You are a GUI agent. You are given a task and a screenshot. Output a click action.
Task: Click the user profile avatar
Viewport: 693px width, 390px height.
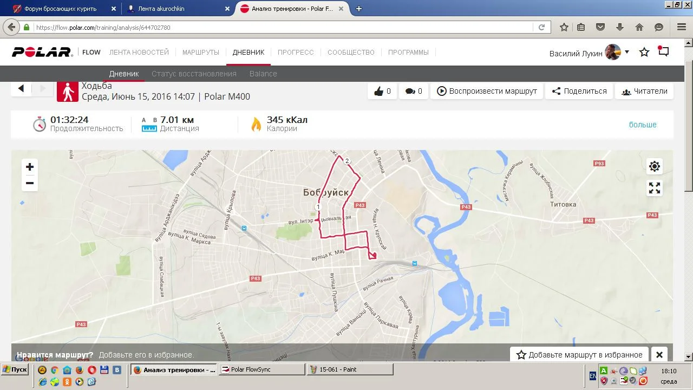[x=613, y=52]
